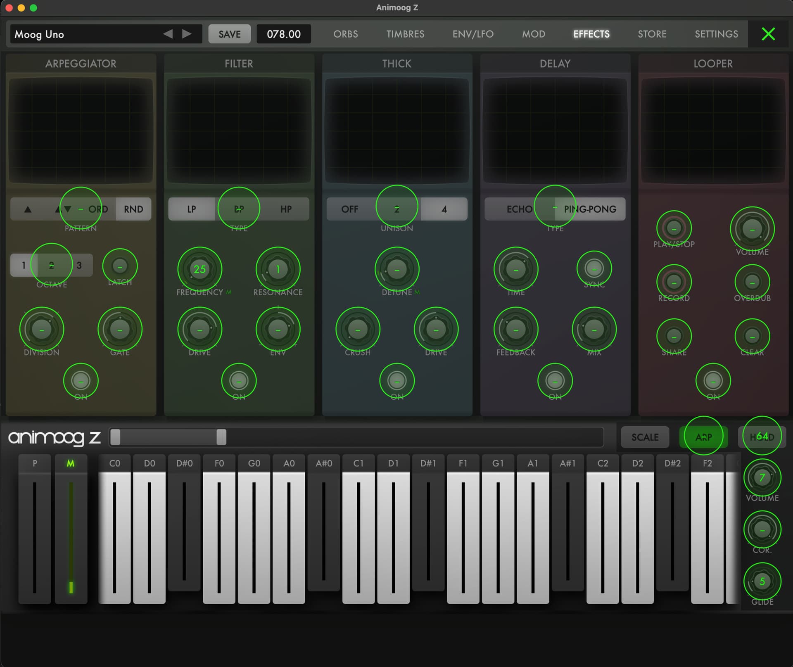The width and height of the screenshot is (793, 667).
Task: Select ECHO delay type
Action: (519, 209)
